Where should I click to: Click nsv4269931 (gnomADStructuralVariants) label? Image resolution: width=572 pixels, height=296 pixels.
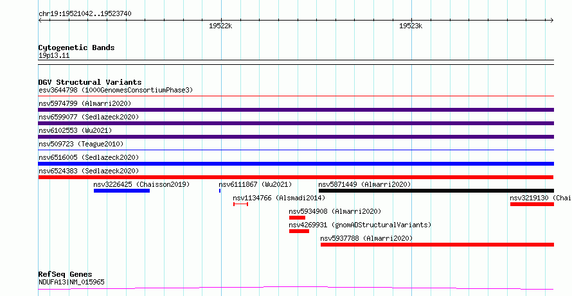pyautogui.click(x=360, y=225)
